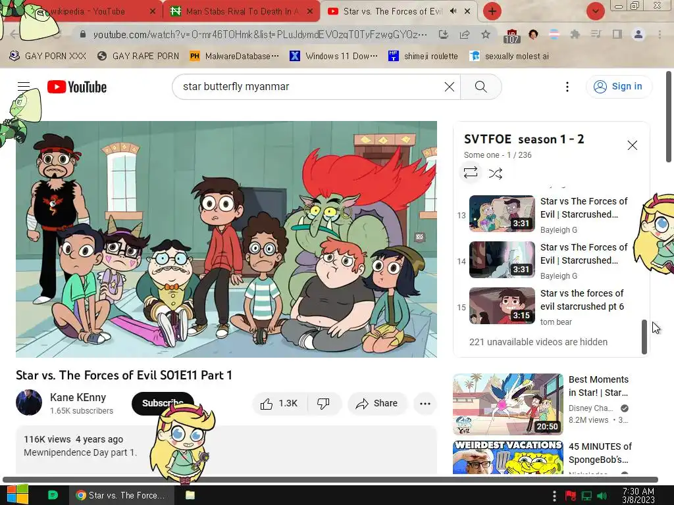Image resolution: width=674 pixels, height=505 pixels.
Task: Open the red flag tray icon
Action: point(571,496)
